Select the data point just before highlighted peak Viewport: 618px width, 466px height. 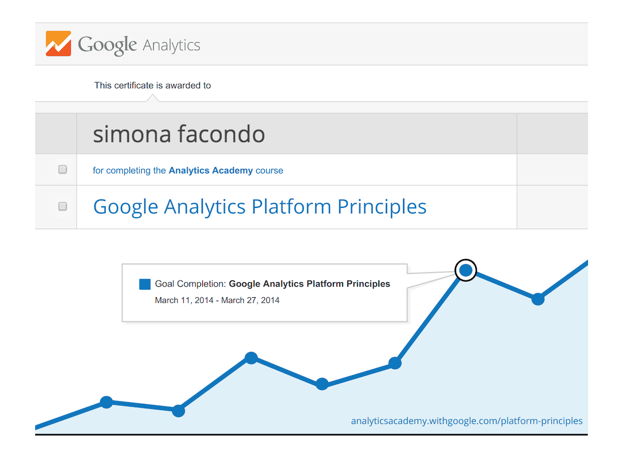tap(395, 363)
